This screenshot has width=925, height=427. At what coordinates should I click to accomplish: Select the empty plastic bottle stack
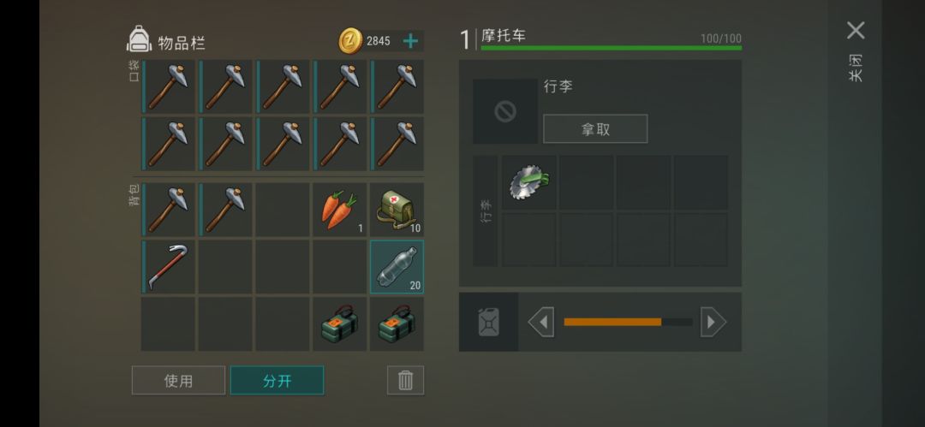point(397,267)
